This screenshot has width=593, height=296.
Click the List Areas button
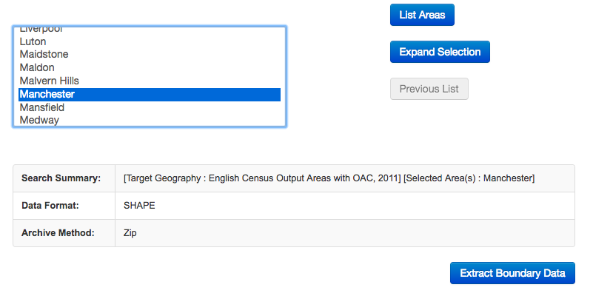pyautogui.click(x=422, y=15)
